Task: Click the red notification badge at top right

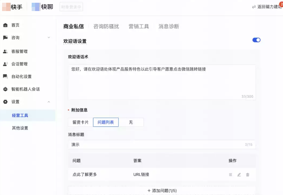Action: click(281, 4)
